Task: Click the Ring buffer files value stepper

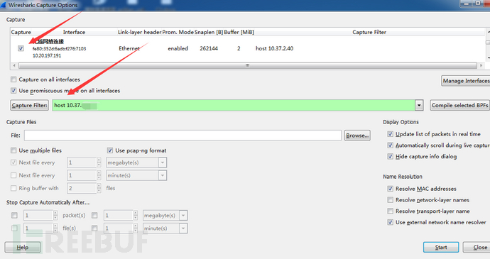Action: 99,188
